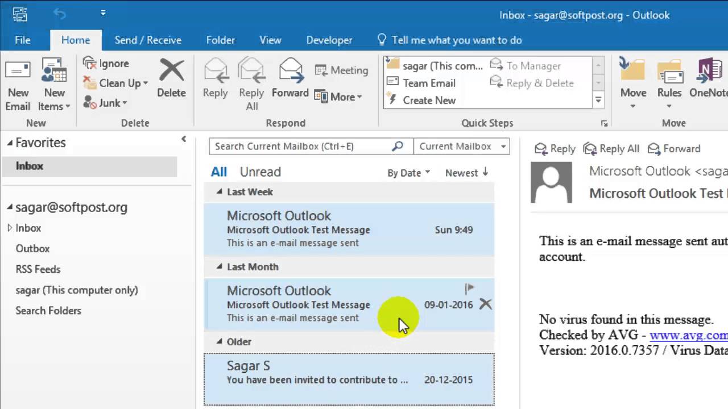This screenshot has width=728, height=409.
Task: Click the Reply & Delete quick step
Action: pyautogui.click(x=532, y=83)
